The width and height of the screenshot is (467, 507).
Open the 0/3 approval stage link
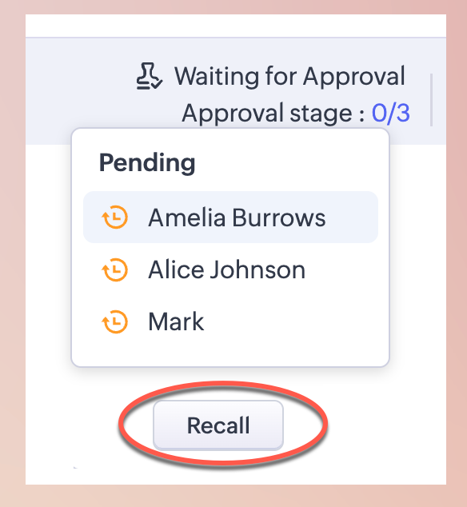point(391,114)
